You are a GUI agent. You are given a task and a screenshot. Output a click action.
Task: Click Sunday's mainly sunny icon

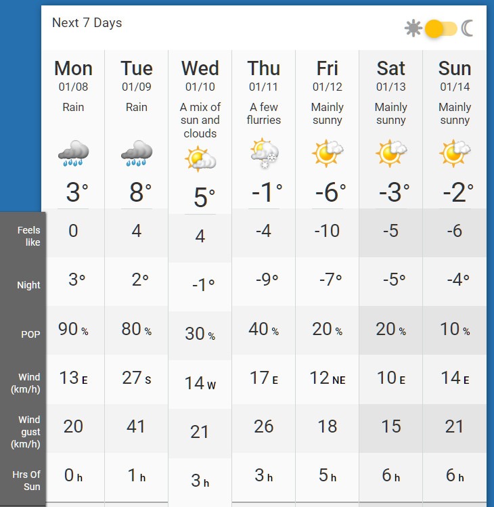pyautogui.click(x=455, y=154)
